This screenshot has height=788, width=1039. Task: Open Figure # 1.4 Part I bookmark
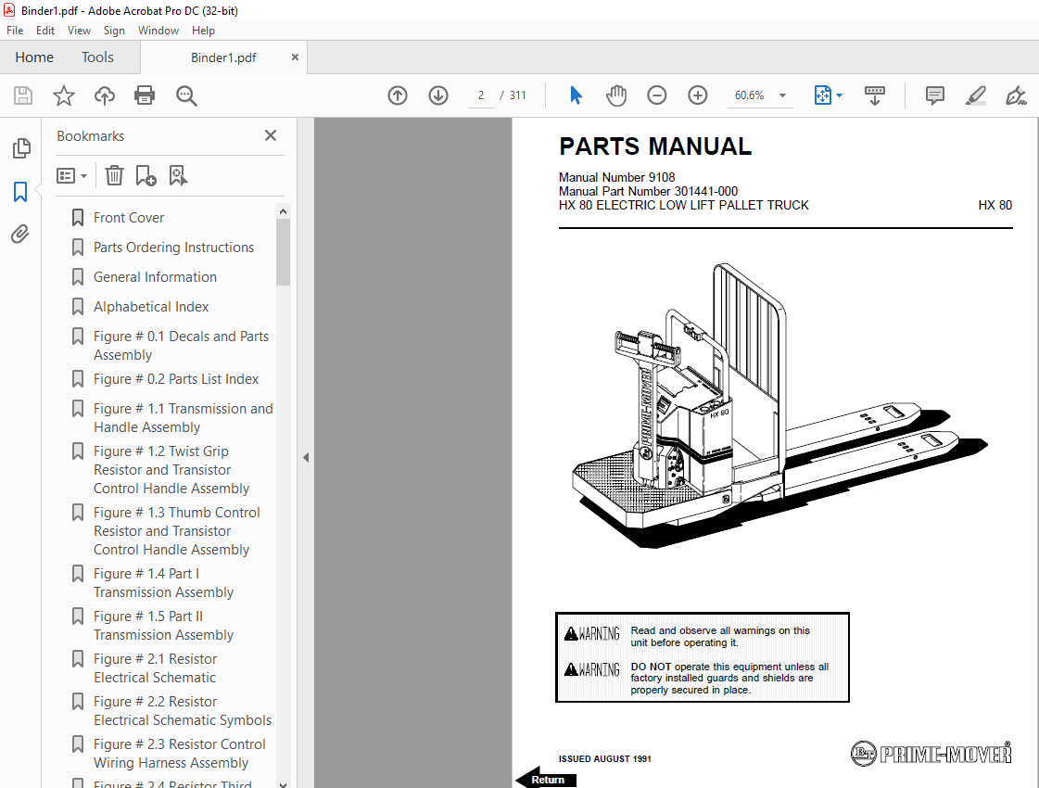pos(164,582)
